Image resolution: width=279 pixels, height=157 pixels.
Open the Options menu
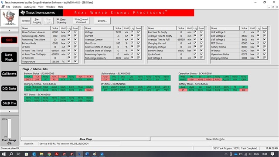coord(17,7)
